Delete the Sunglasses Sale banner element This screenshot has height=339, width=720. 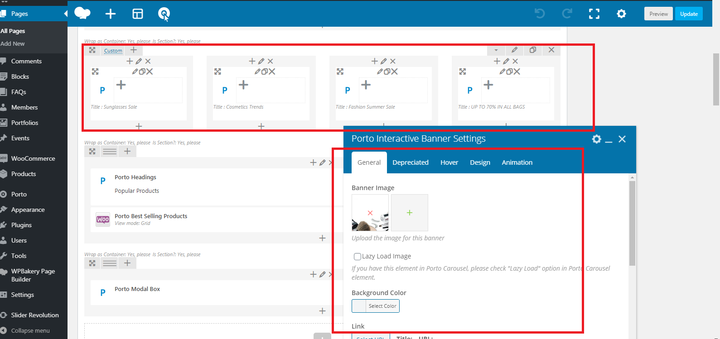[x=150, y=72]
